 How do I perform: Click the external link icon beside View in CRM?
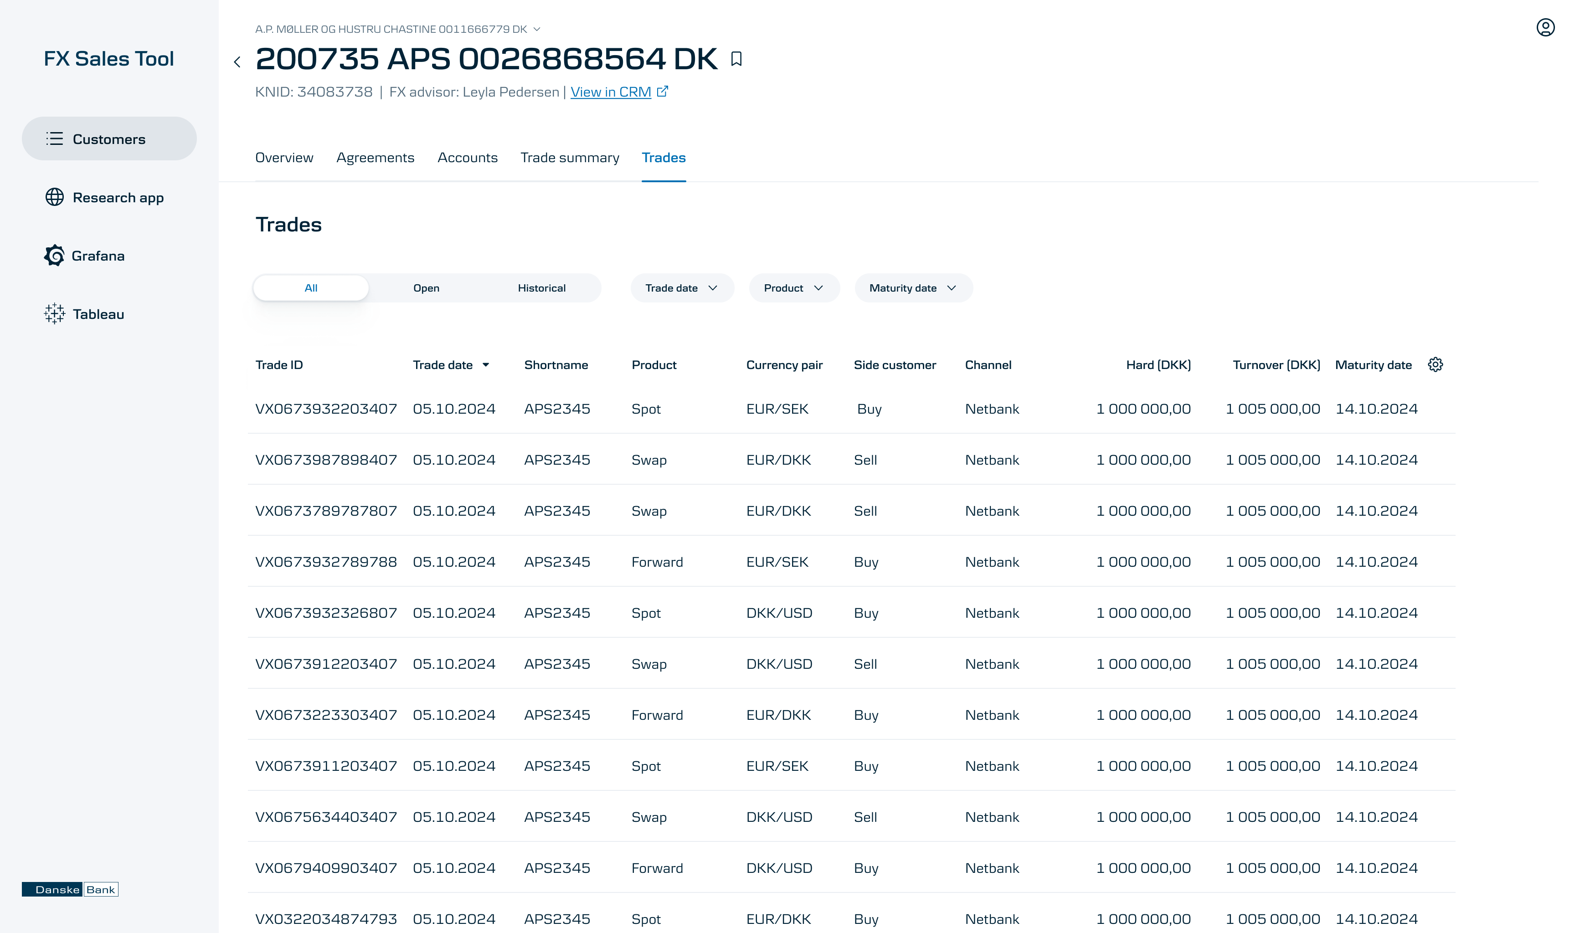(662, 92)
